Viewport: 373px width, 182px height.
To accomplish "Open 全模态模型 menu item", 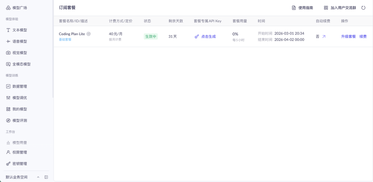I will pyautogui.click(x=21, y=64).
